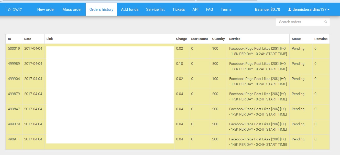Open the Terms page

[226, 9]
